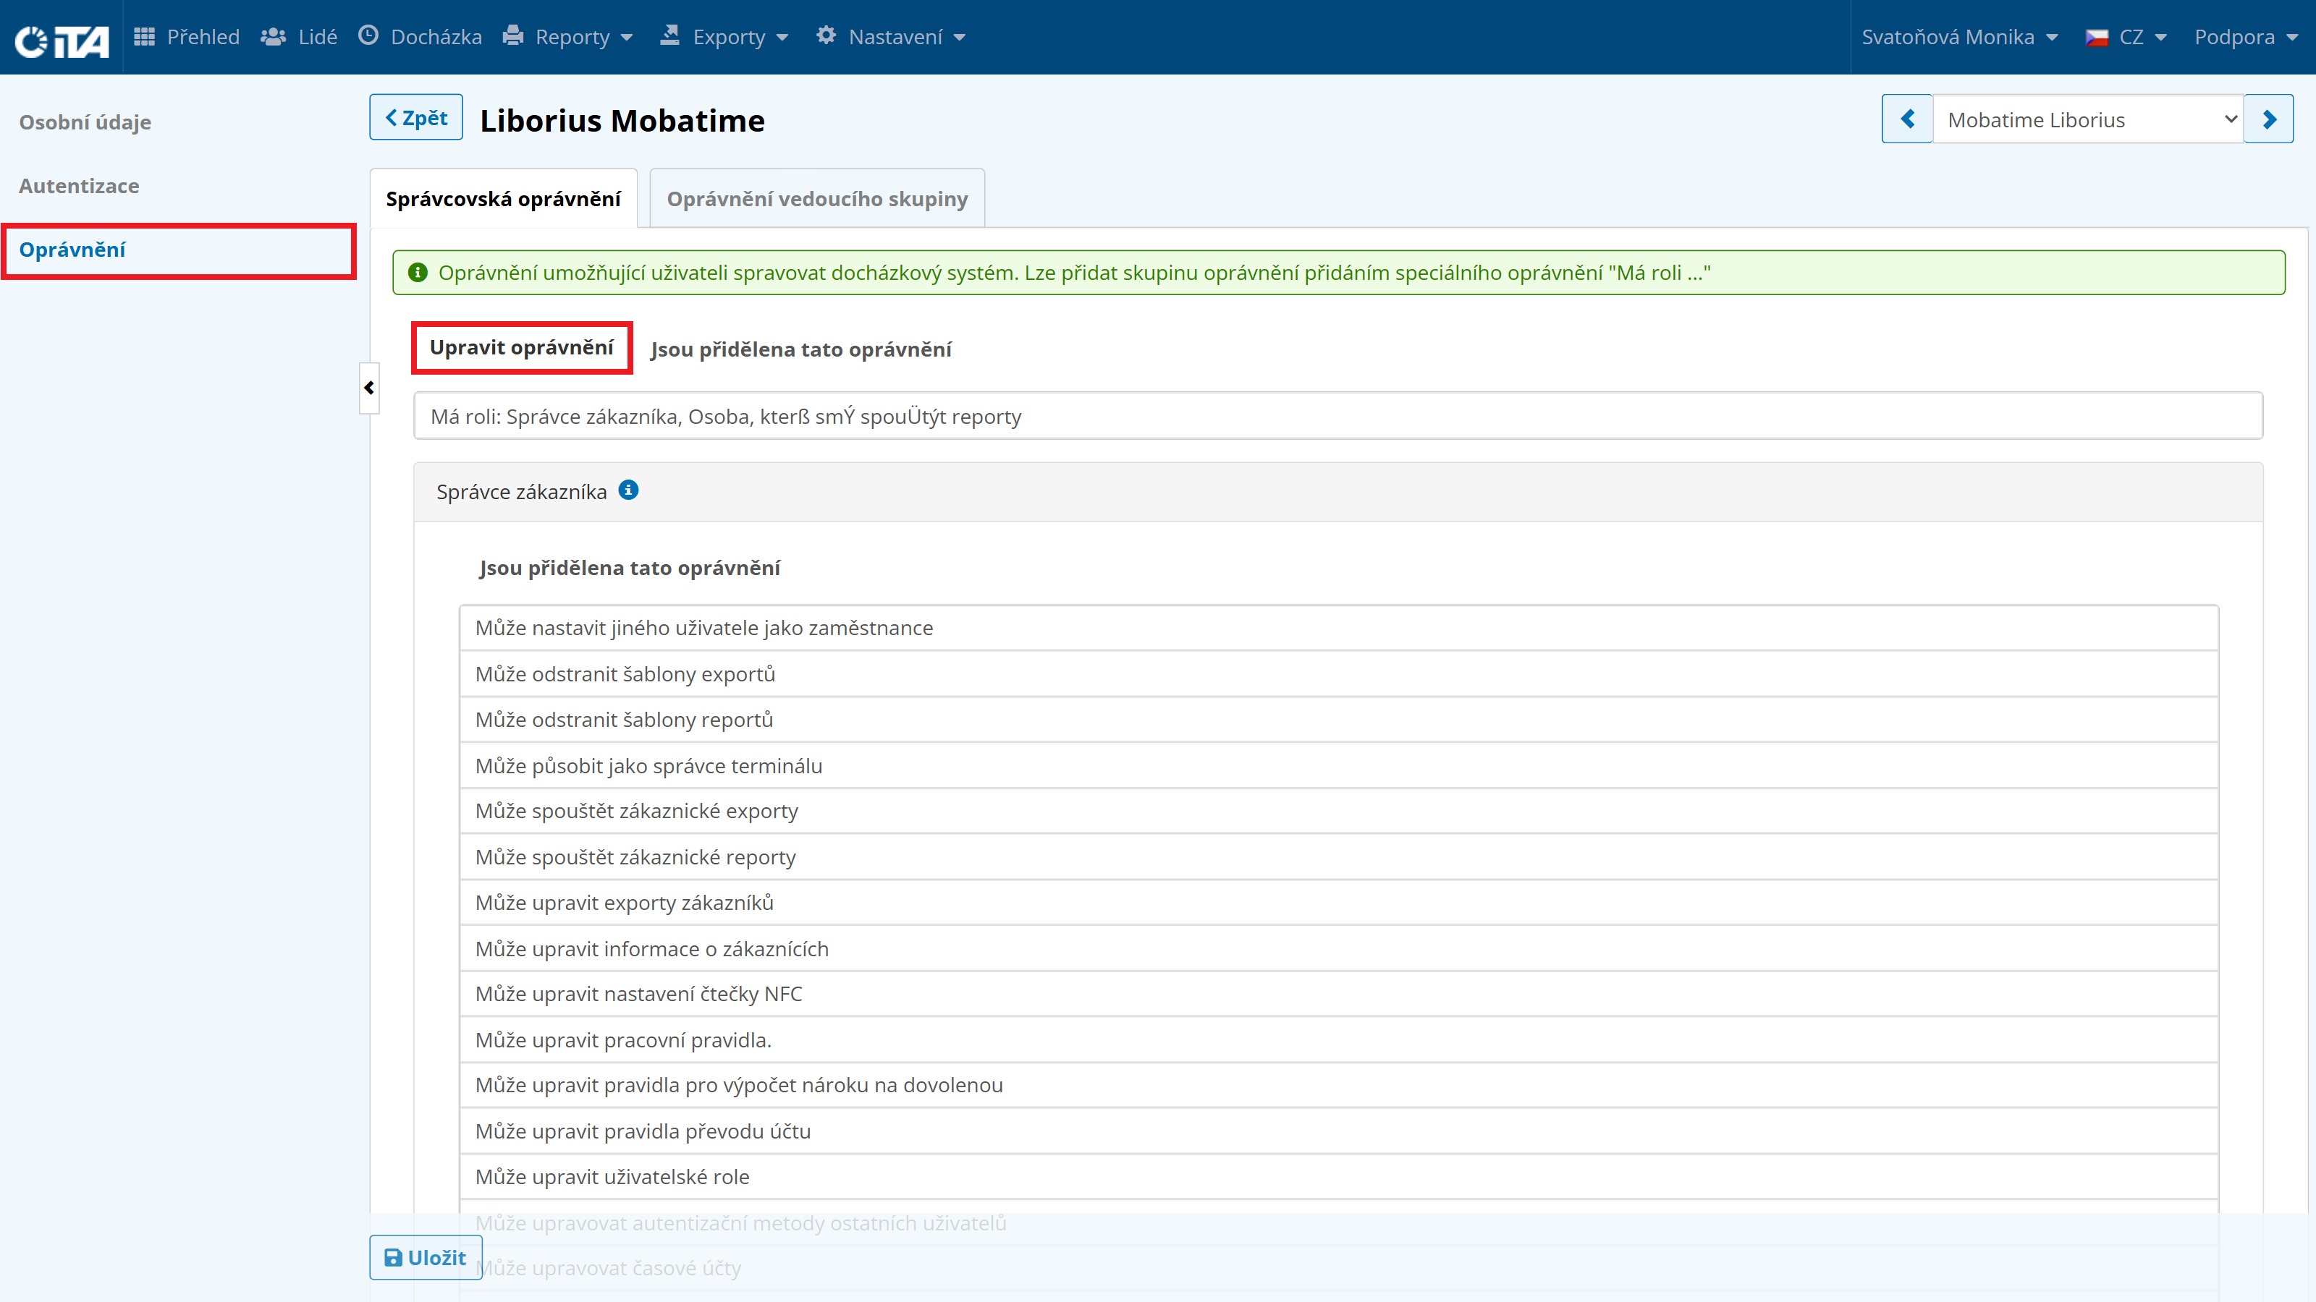Select 'Může upravit nastavení čtečky NFC' row
Image resolution: width=2316 pixels, height=1302 pixels.
click(1339, 994)
